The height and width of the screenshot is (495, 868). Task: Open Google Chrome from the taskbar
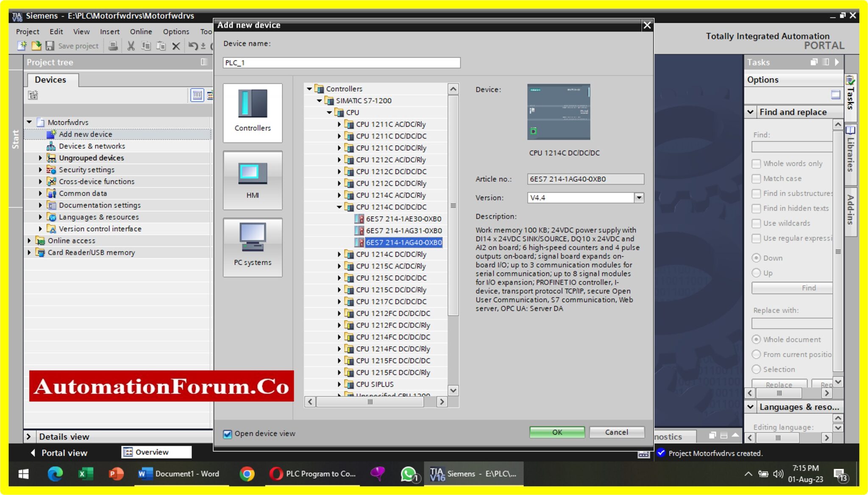point(247,473)
